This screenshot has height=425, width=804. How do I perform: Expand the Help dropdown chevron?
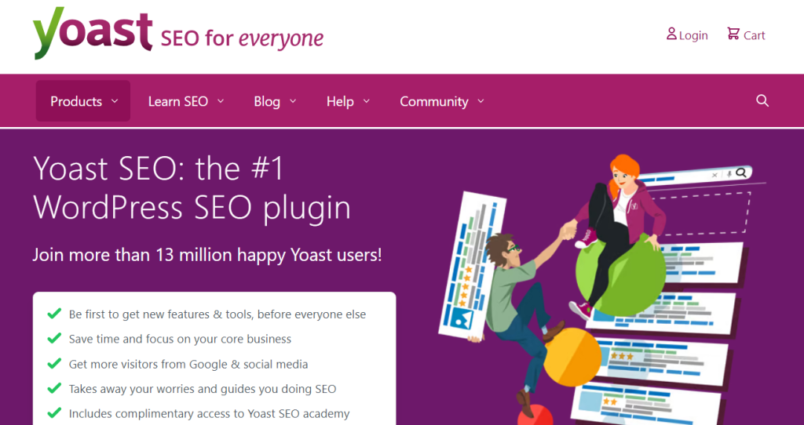point(366,101)
